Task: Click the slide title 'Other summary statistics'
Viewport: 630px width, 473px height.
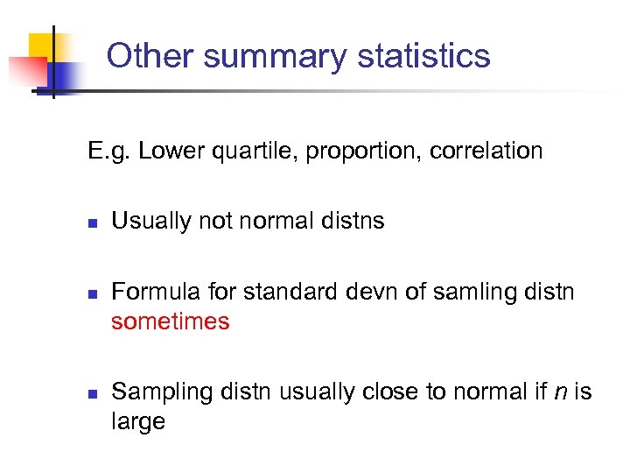Action: point(297,56)
